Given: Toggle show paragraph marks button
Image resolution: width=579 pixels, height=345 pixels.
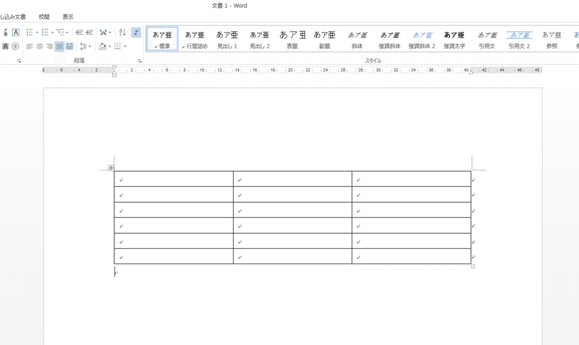Looking at the screenshot, I should pos(136,32).
